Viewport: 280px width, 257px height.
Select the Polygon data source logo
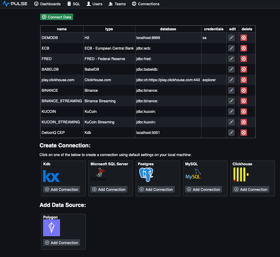(51, 227)
